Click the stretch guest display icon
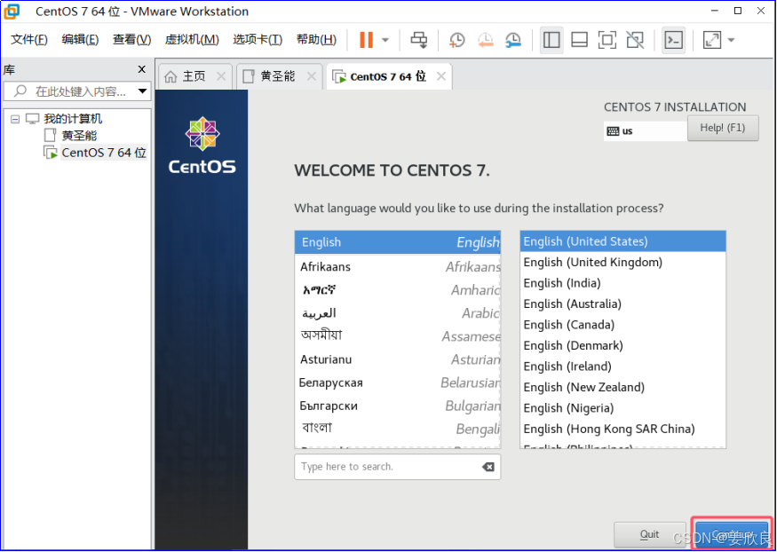The width and height of the screenshot is (777, 552). (x=712, y=40)
